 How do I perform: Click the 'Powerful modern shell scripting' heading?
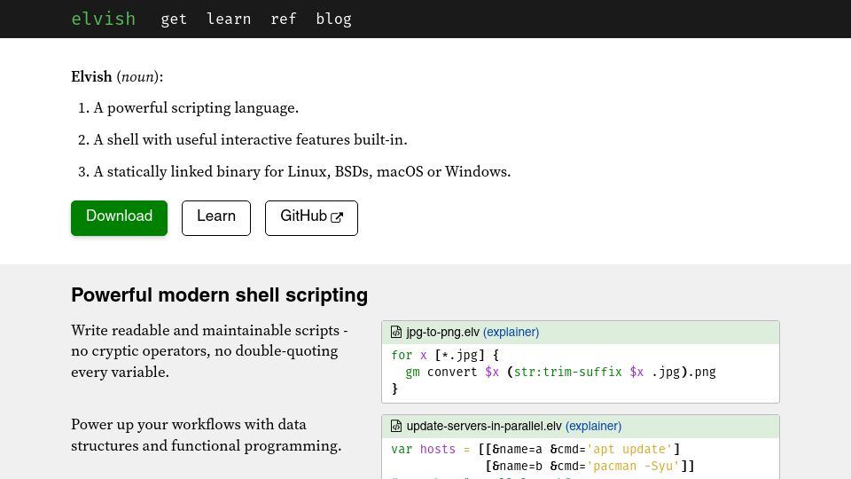[219, 294]
